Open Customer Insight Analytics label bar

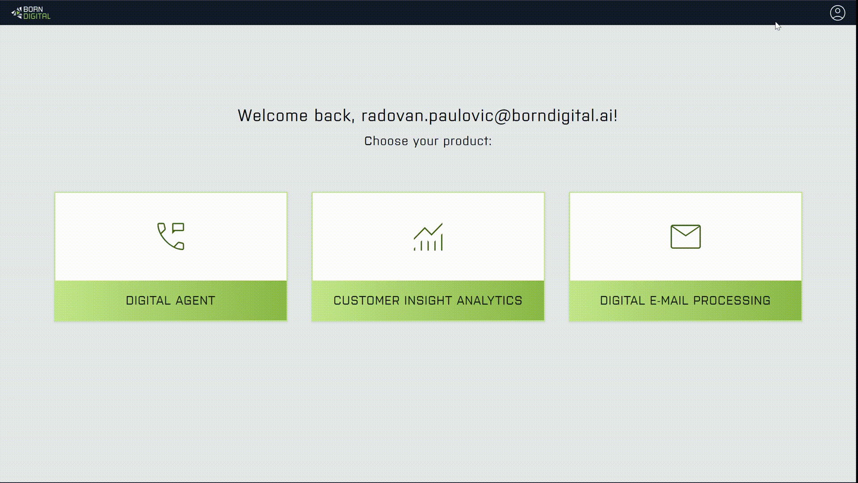coord(428,301)
